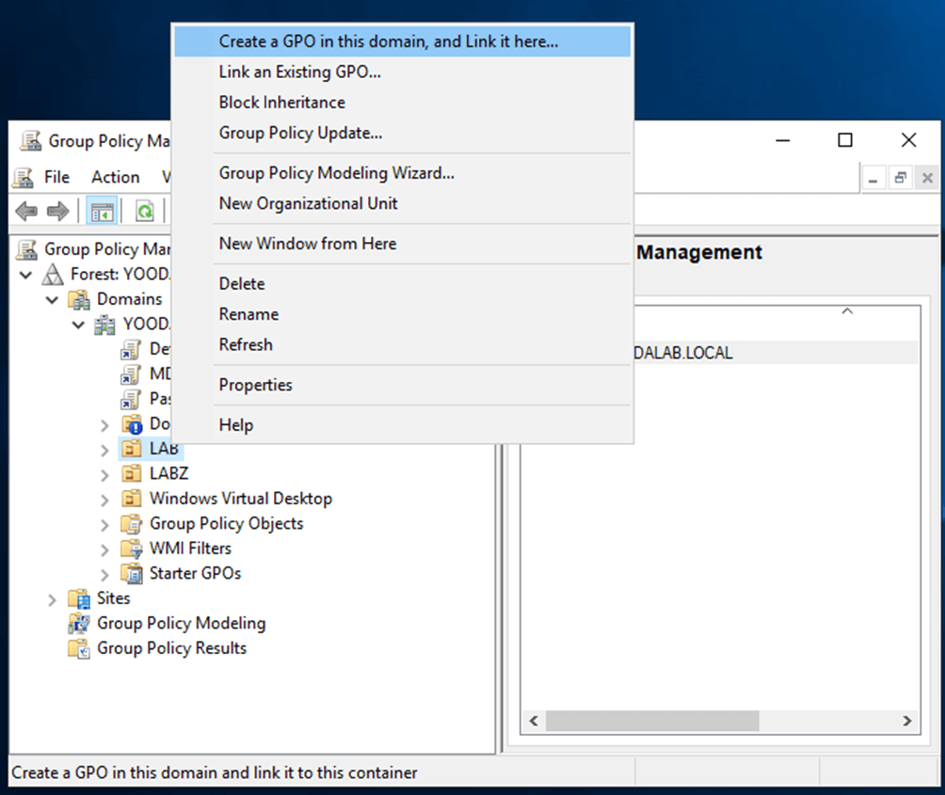Screen dimensions: 945x795
Task: Click the Domains folder icon
Action: (x=79, y=299)
